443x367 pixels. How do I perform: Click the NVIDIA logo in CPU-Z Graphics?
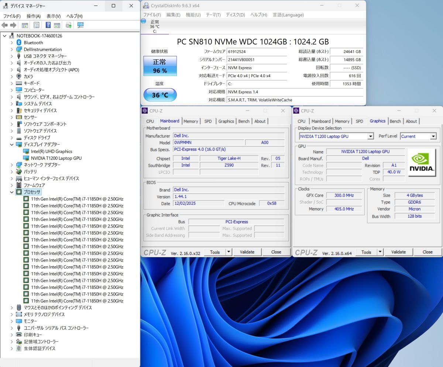(x=422, y=162)
